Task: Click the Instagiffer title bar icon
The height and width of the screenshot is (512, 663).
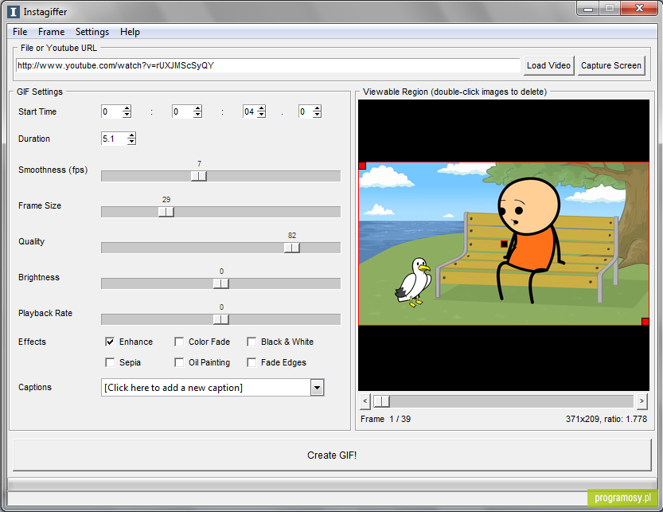Action: (x=14, y=11)
